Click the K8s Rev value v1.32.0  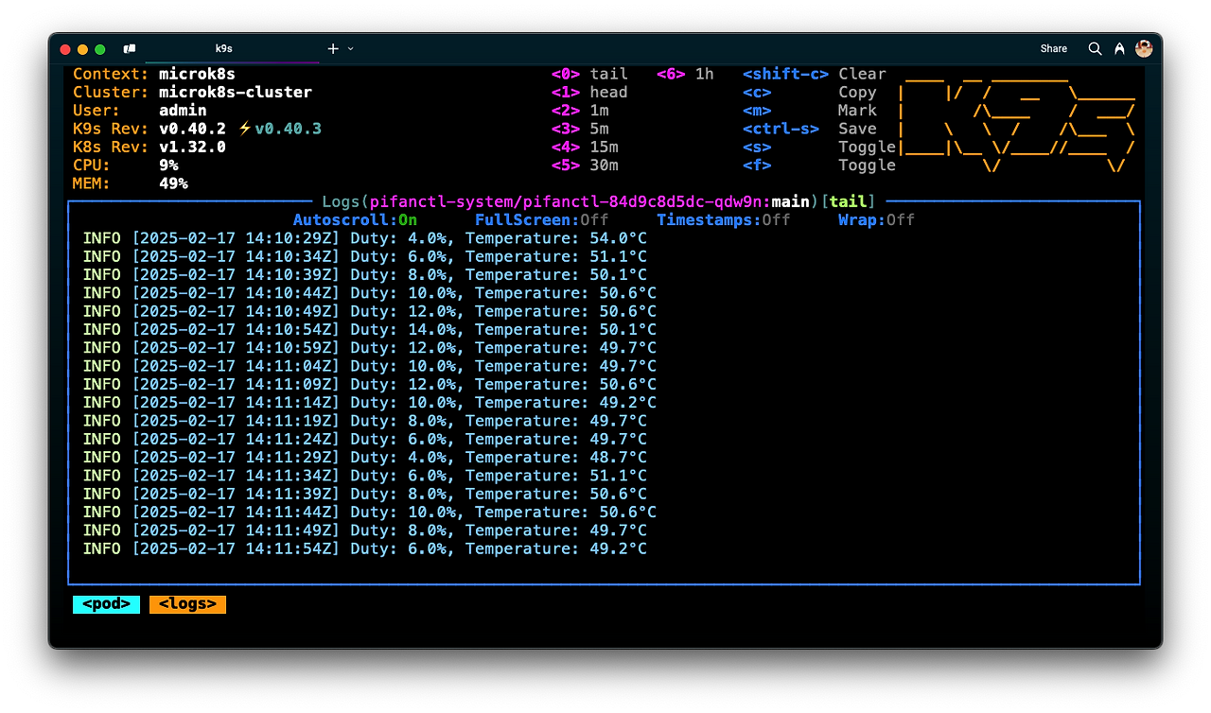pyautogui.click(x=192, y=147)
